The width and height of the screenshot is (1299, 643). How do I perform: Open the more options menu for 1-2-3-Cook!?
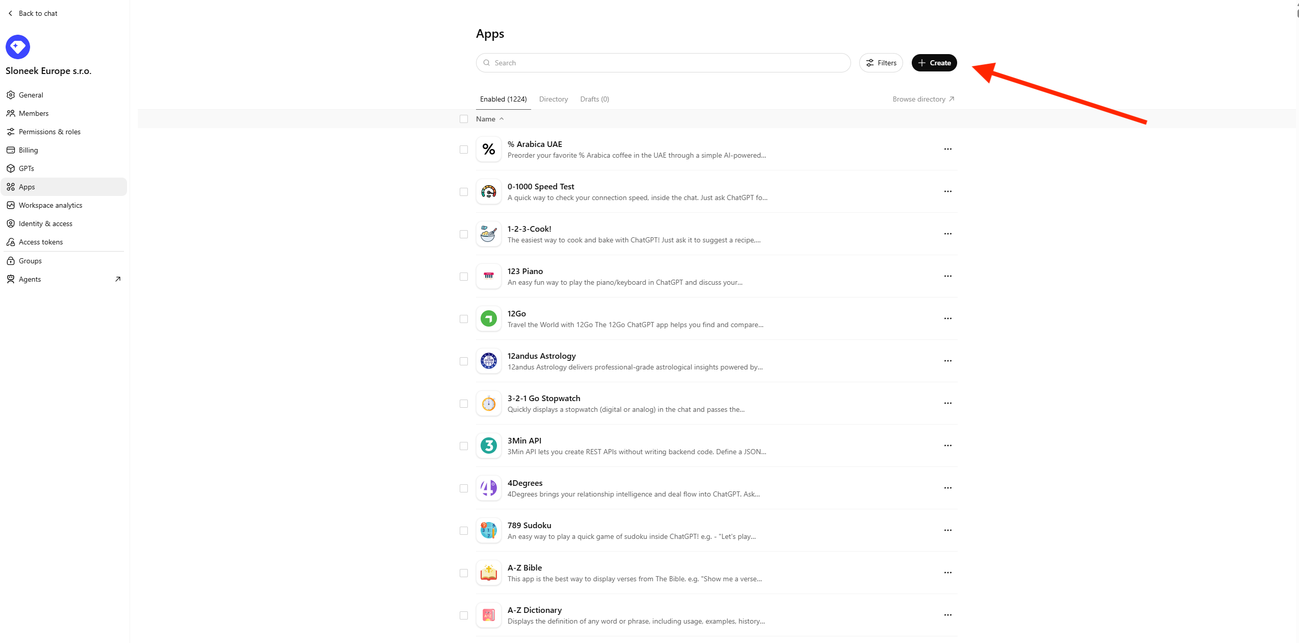[948, 234]
